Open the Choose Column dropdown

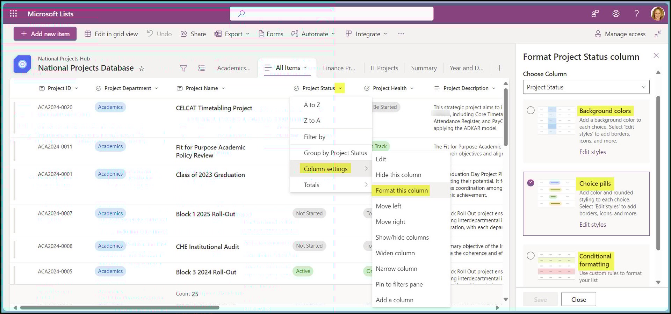(586, 87)
